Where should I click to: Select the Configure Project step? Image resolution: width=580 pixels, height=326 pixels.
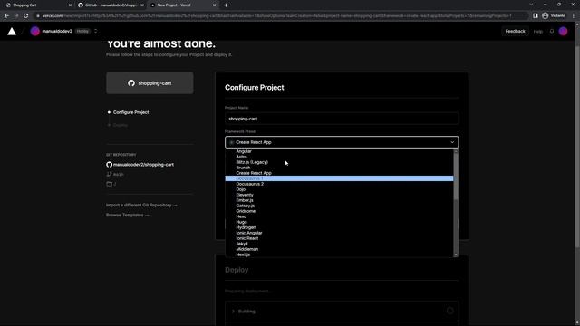click(x=130, y=112)
